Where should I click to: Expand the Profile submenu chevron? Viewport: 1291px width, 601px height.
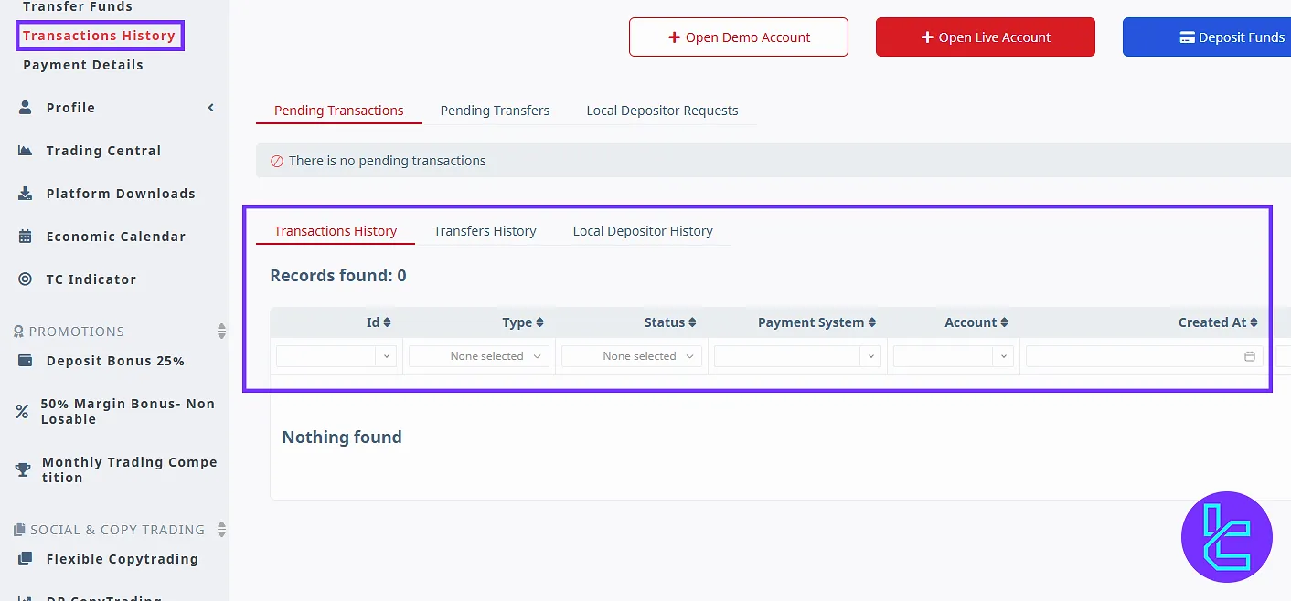(211, 108)
